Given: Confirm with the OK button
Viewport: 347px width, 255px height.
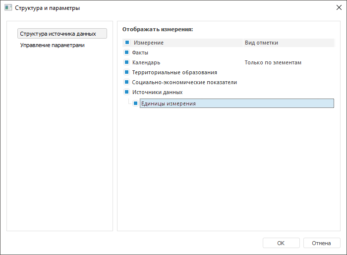Looking at the screenshot, I should (x=281, y=243).
